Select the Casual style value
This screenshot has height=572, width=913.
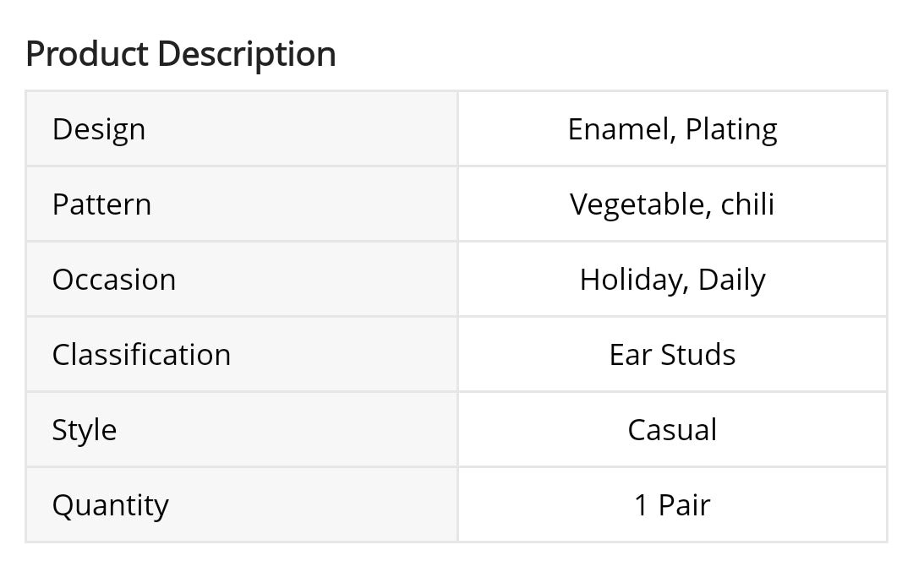pos(672,430)
